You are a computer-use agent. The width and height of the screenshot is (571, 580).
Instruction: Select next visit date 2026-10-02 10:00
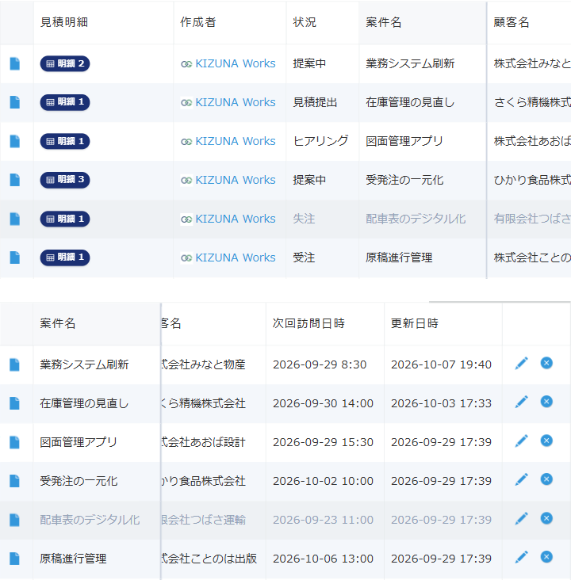[323, 481]
